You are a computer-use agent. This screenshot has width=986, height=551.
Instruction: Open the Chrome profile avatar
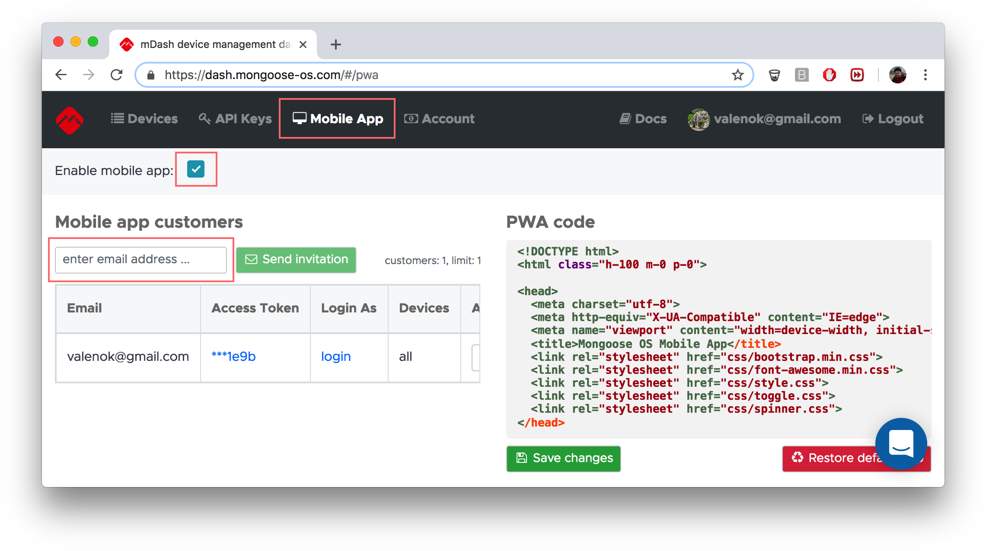click(898, 75)
